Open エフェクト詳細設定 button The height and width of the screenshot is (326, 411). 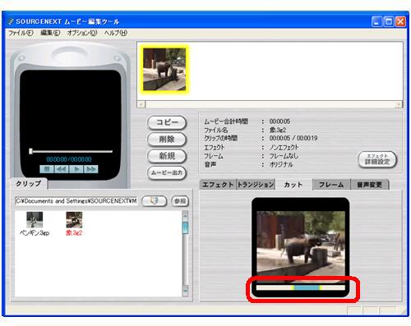point(377,159)
